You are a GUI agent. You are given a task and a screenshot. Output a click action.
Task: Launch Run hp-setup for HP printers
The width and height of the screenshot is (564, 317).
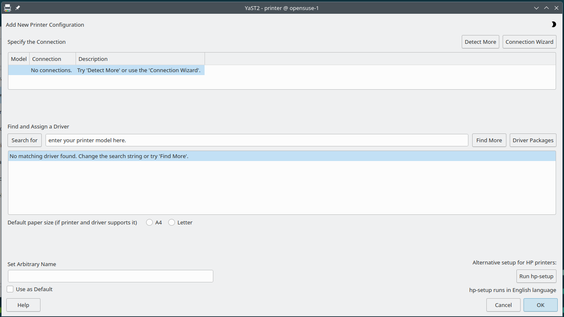536,276
